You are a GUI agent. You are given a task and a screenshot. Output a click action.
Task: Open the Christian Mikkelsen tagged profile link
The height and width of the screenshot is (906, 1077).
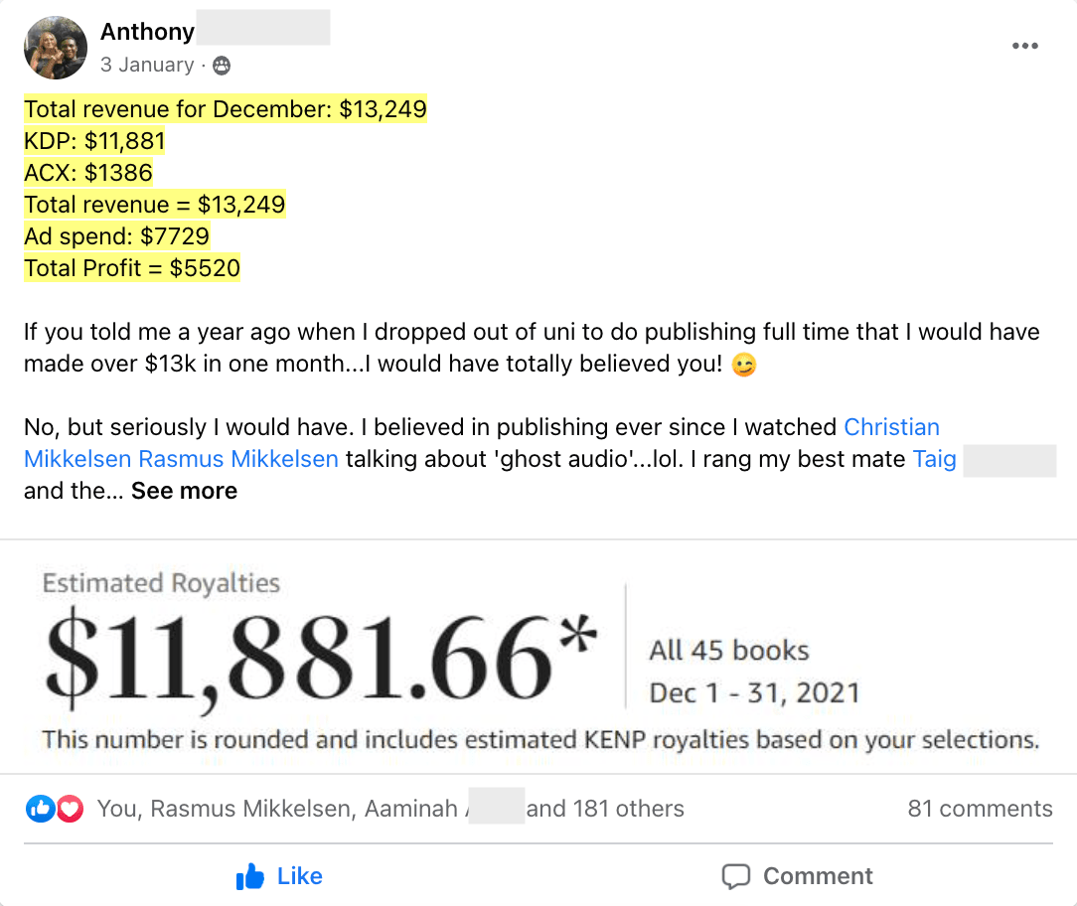coord(891,427)
